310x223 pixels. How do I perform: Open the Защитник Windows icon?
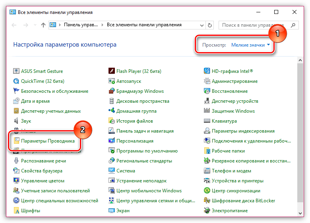(x=207, y=111)
